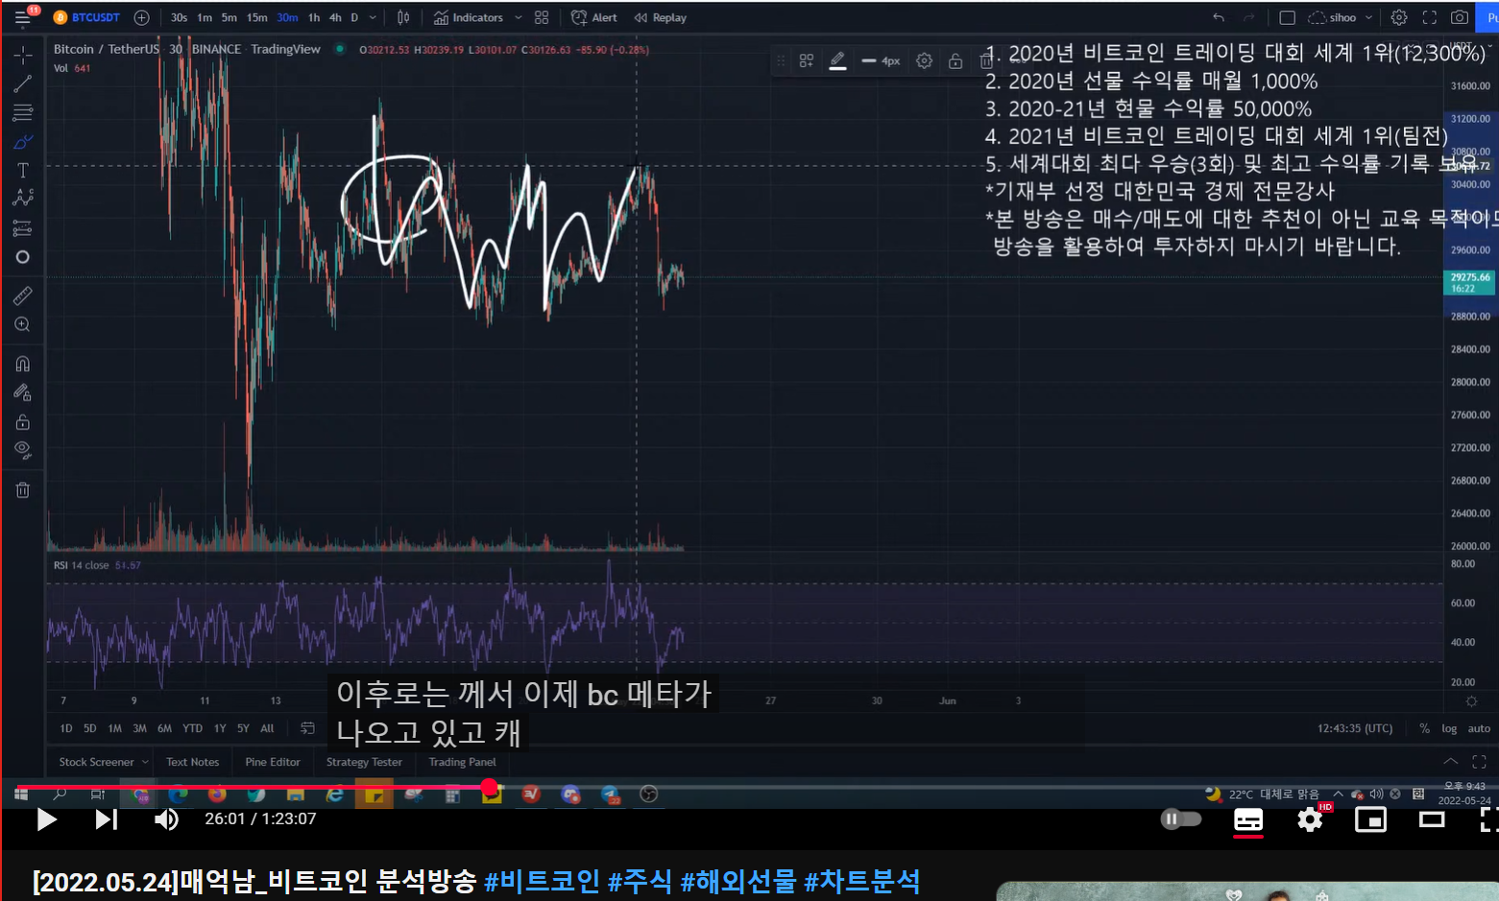This screenshot has height=901, width=1499.
Task: Open the Text Notes tab
Action: pos(192,762)
